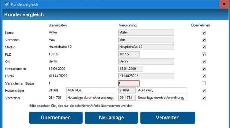Click the Neuanlage button

point(111,118)
